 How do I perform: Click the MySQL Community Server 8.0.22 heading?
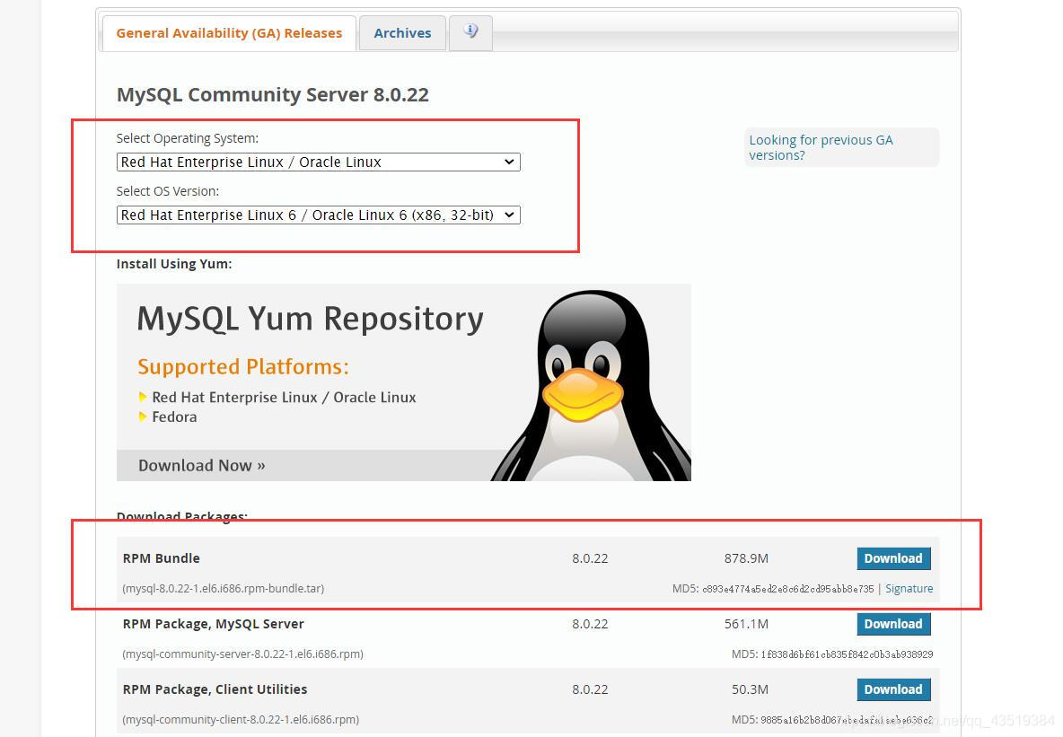272,94
